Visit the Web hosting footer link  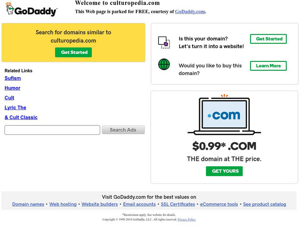click(63, 204)
